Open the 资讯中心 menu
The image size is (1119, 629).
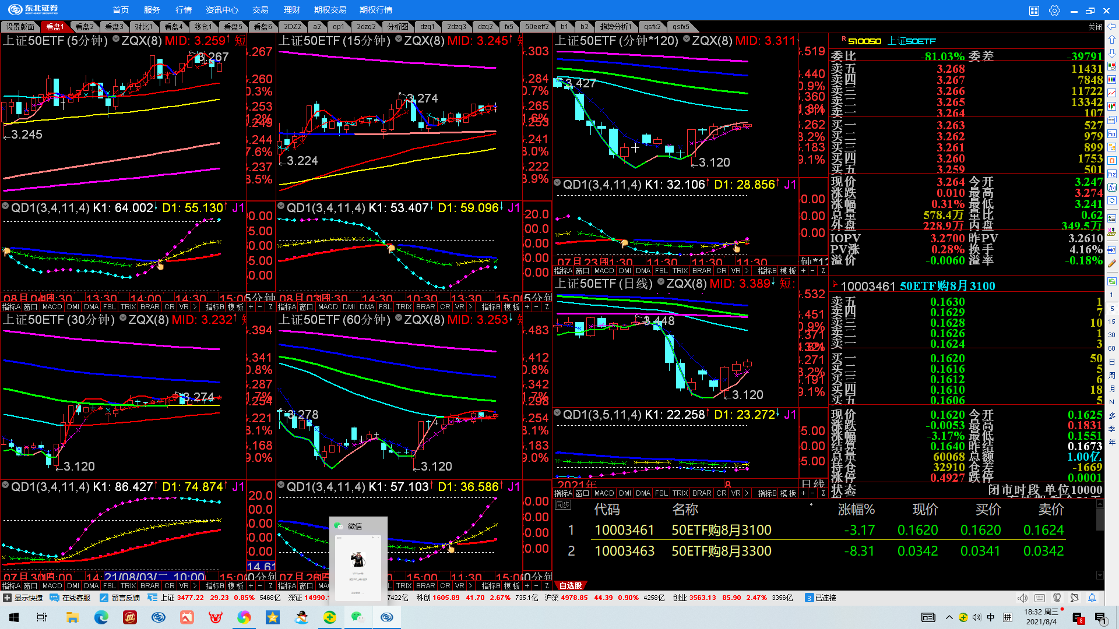pos(222,10)
